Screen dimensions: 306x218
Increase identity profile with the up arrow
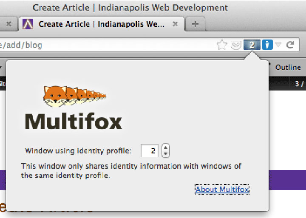coord(165,147)
